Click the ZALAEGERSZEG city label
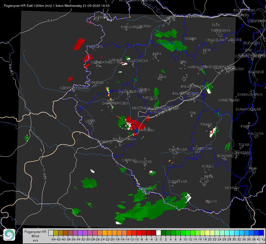 [115, 103]
